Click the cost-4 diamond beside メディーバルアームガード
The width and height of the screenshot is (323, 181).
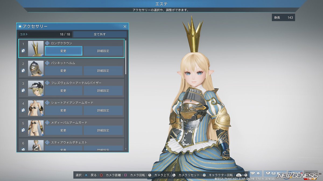click(47, 122)
